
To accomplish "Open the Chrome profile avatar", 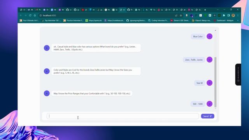I will (x=233, y=16).
